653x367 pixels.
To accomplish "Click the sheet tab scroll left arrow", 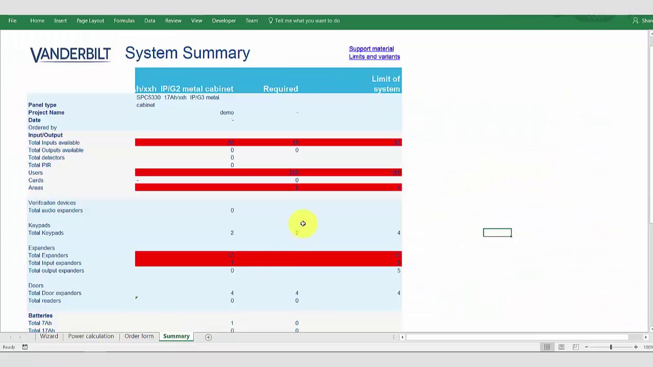I will (10, 337).
